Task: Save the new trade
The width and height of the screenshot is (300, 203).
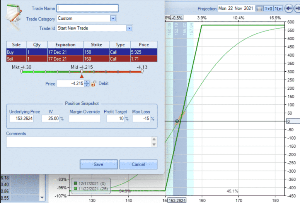Action: coord(98,164)
